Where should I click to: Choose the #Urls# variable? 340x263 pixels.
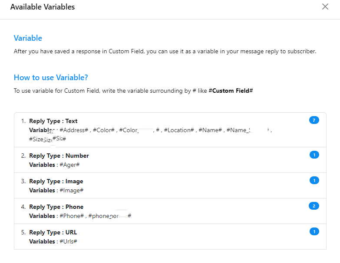click(68, 241)
